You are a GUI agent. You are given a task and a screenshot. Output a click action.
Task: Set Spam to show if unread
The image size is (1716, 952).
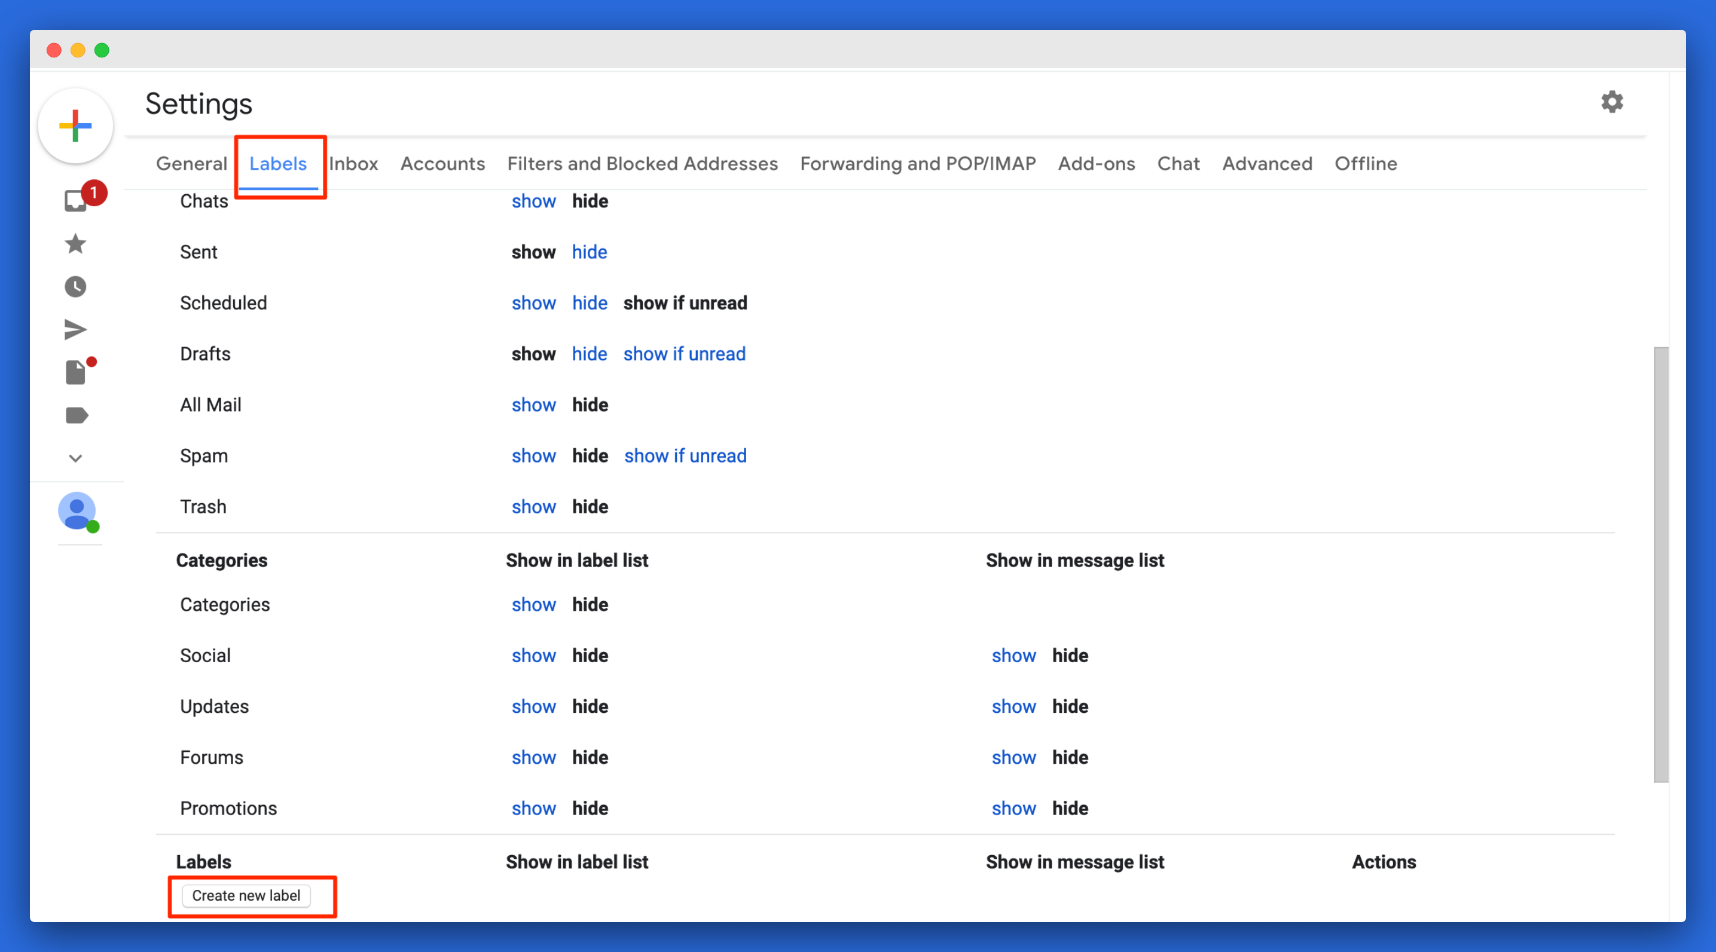685,456
